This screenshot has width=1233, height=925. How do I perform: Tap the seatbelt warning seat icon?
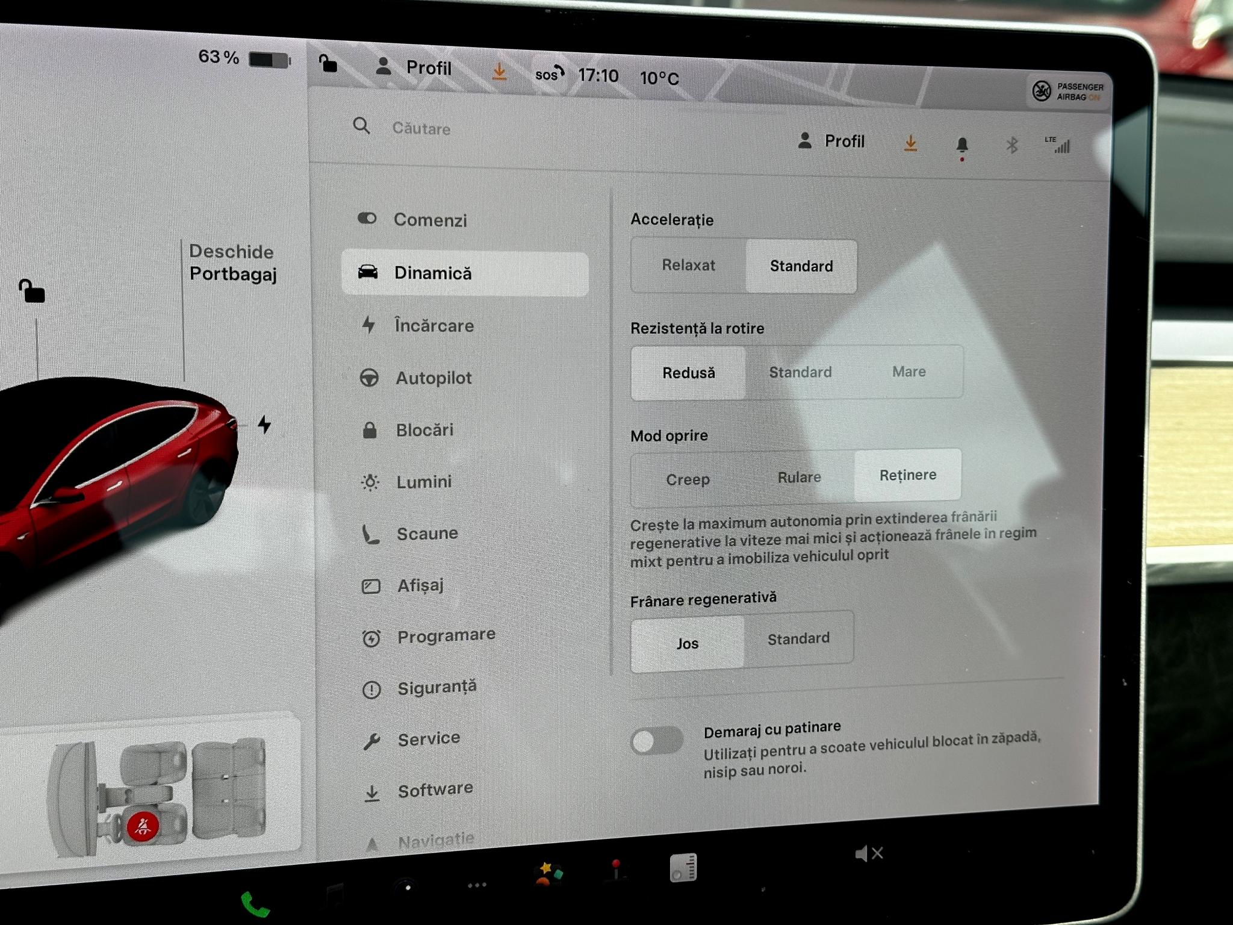143,826
